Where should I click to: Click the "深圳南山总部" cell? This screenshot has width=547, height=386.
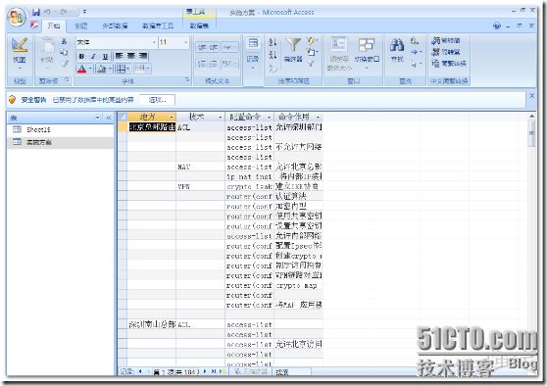[151, 324]
